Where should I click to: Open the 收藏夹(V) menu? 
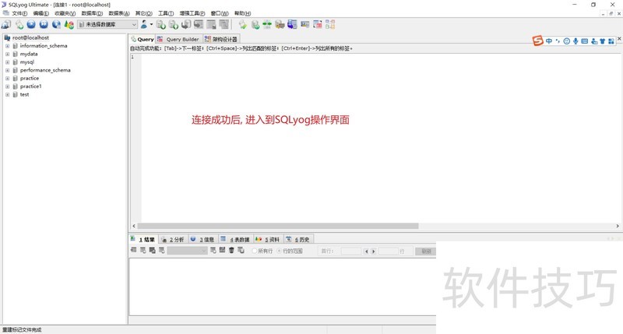click(x=65, y=13)
